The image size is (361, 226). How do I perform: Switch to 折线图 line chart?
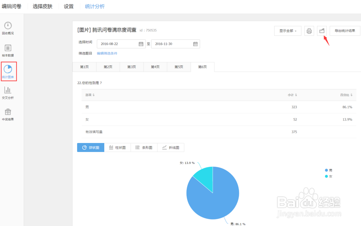pos(171,148)
